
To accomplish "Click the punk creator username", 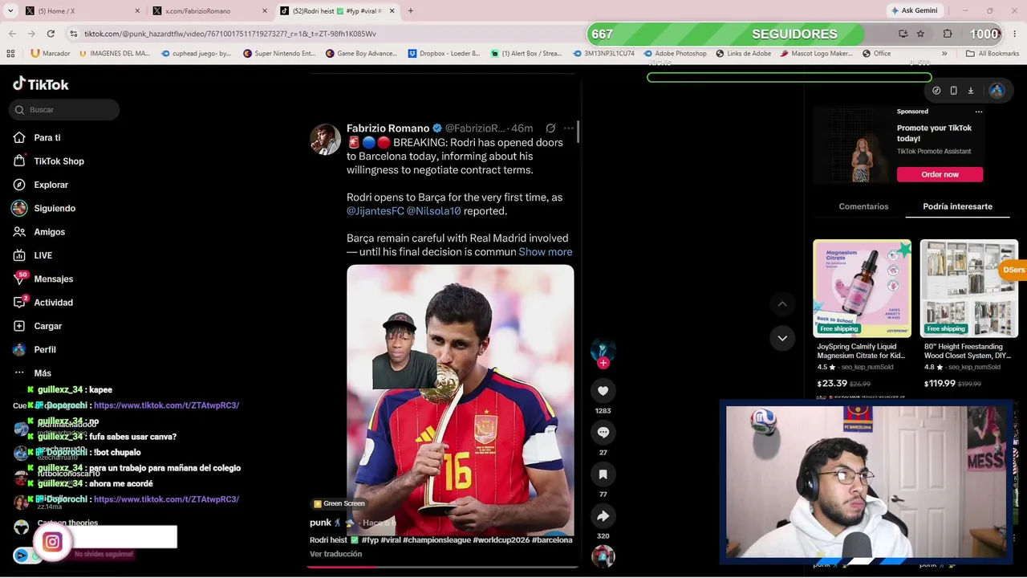I will [x=320, y=523].
